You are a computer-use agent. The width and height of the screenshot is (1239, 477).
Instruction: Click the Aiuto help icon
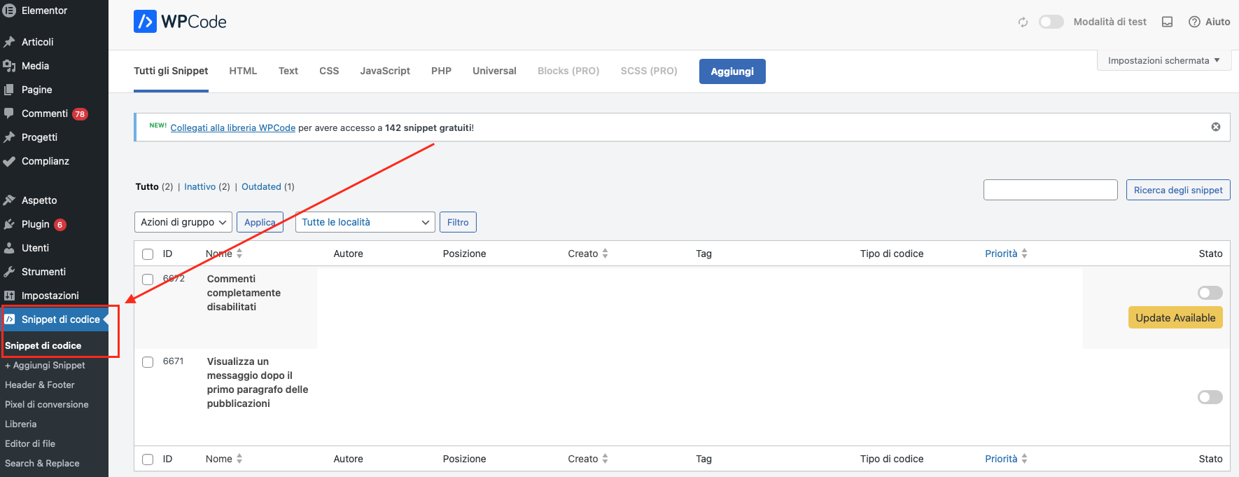1194,22
